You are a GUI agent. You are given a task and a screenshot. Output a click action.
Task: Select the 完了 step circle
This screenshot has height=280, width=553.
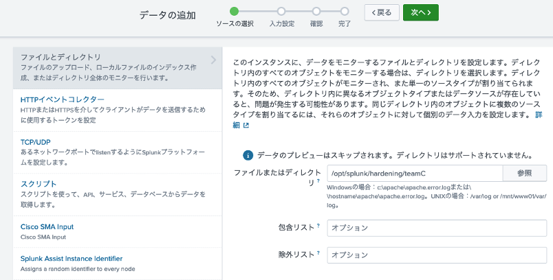(345, 11)
